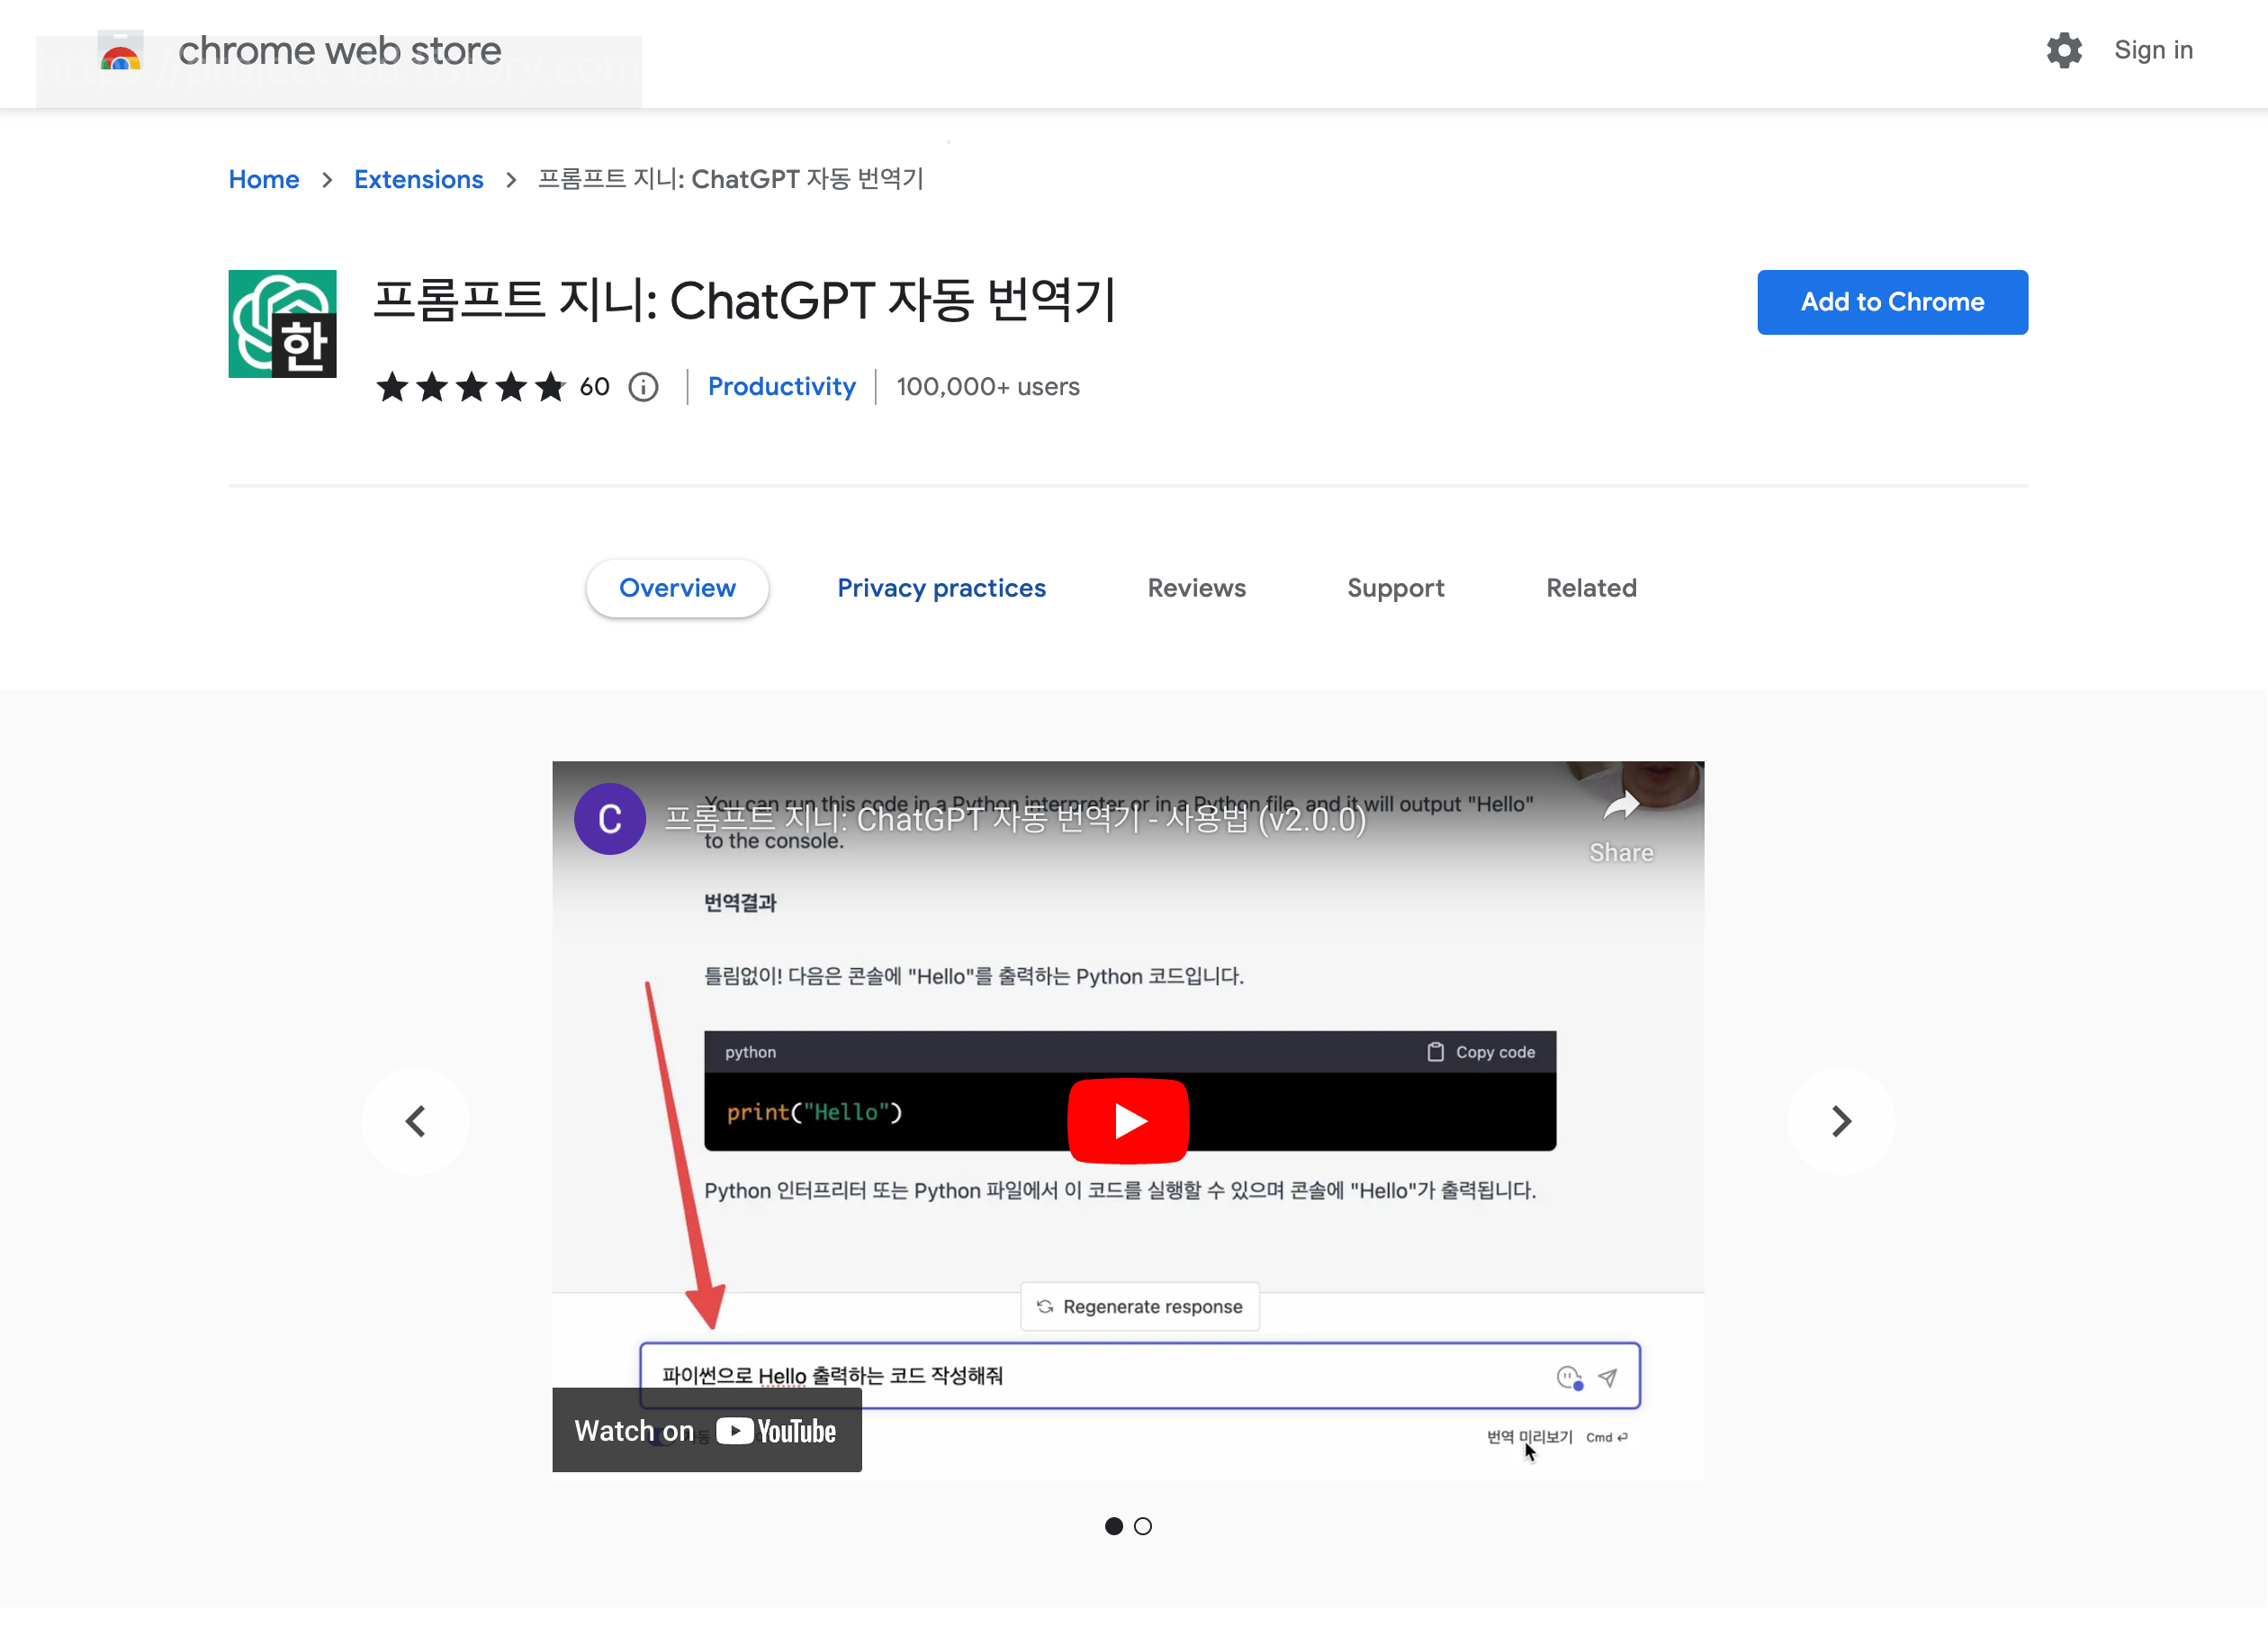
Task: Click the five-star rating
Action: click(x=471, y=387)
